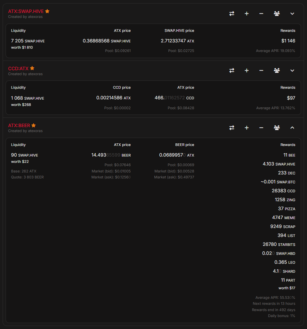This screenshot has width=307, height=329.
Task: Toggle favorite star on ATX:SWAP.HIVE
Action: pos(47,11)
